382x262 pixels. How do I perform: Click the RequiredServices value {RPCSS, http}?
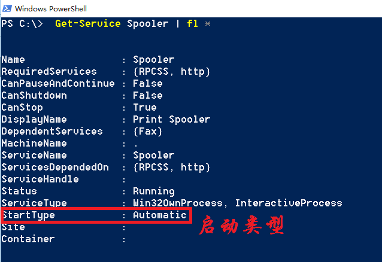[171, 72]
